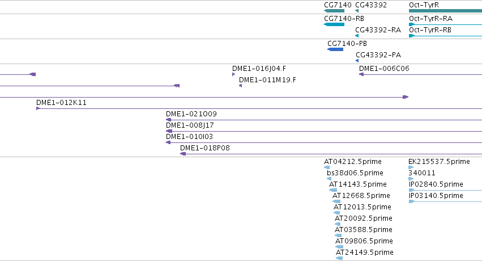Viewport: 482px width, 261px height.
Task: Click the CG7140-RB transcript label
Action: (x=344, y=19)
